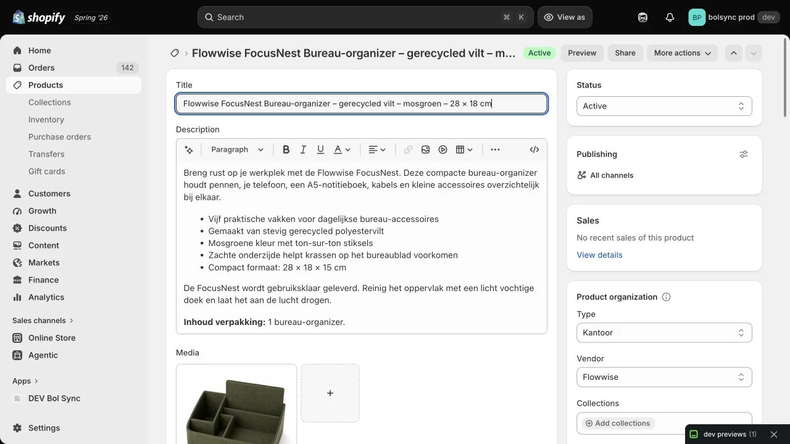The image size is (790, 444).
Task: Open Products in sidebar
Action: tap(74, 85)
